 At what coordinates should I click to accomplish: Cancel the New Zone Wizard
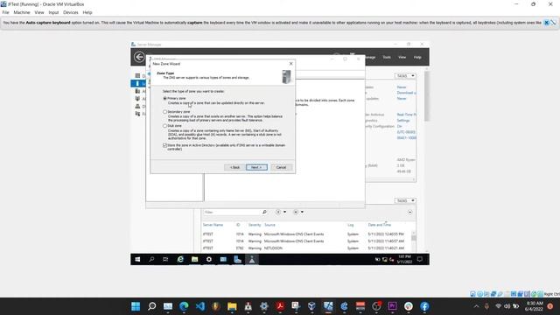[x=281, y=167]
